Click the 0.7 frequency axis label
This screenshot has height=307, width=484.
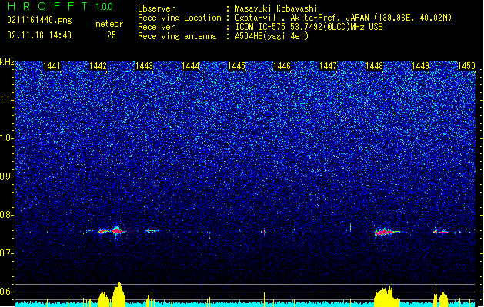point(7,253)
